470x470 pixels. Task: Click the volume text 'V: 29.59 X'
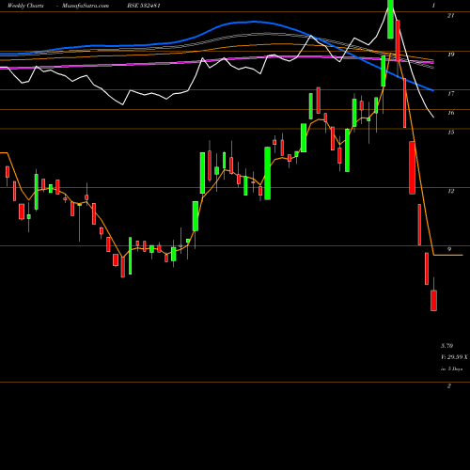(x=454, y=357)
